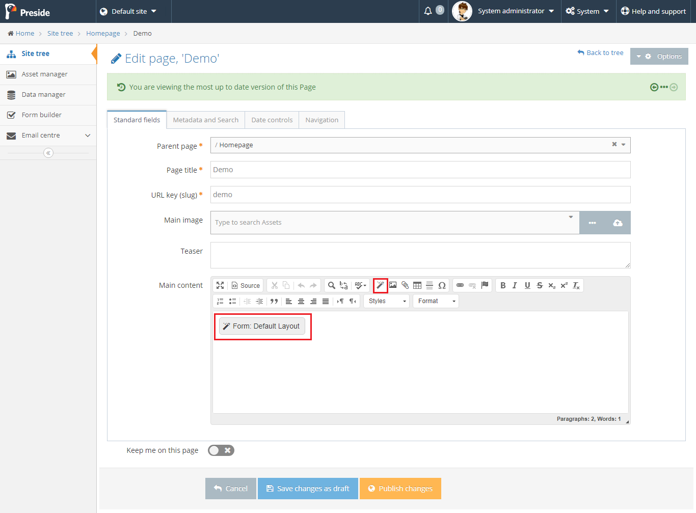Switch to the Metadata and Search tab
696x513 pixels.
coord(205,119)
